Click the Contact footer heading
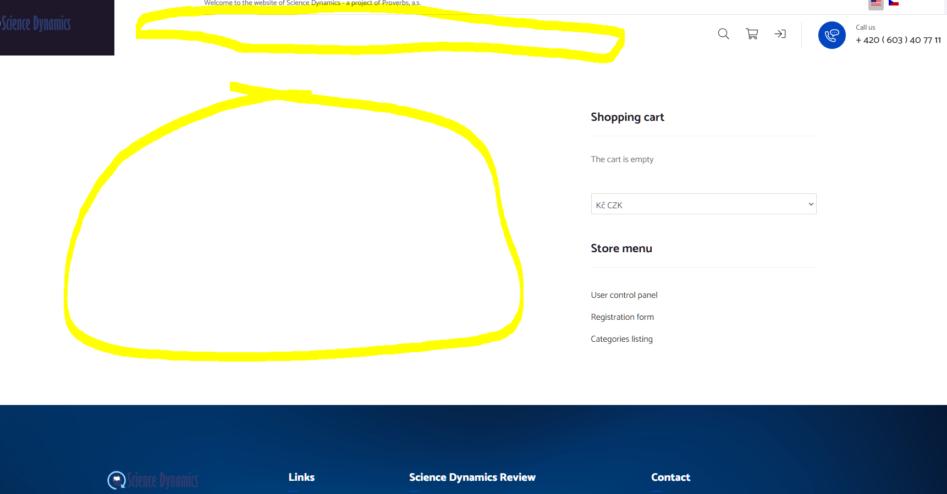The image size is (947, 494). 670,477
